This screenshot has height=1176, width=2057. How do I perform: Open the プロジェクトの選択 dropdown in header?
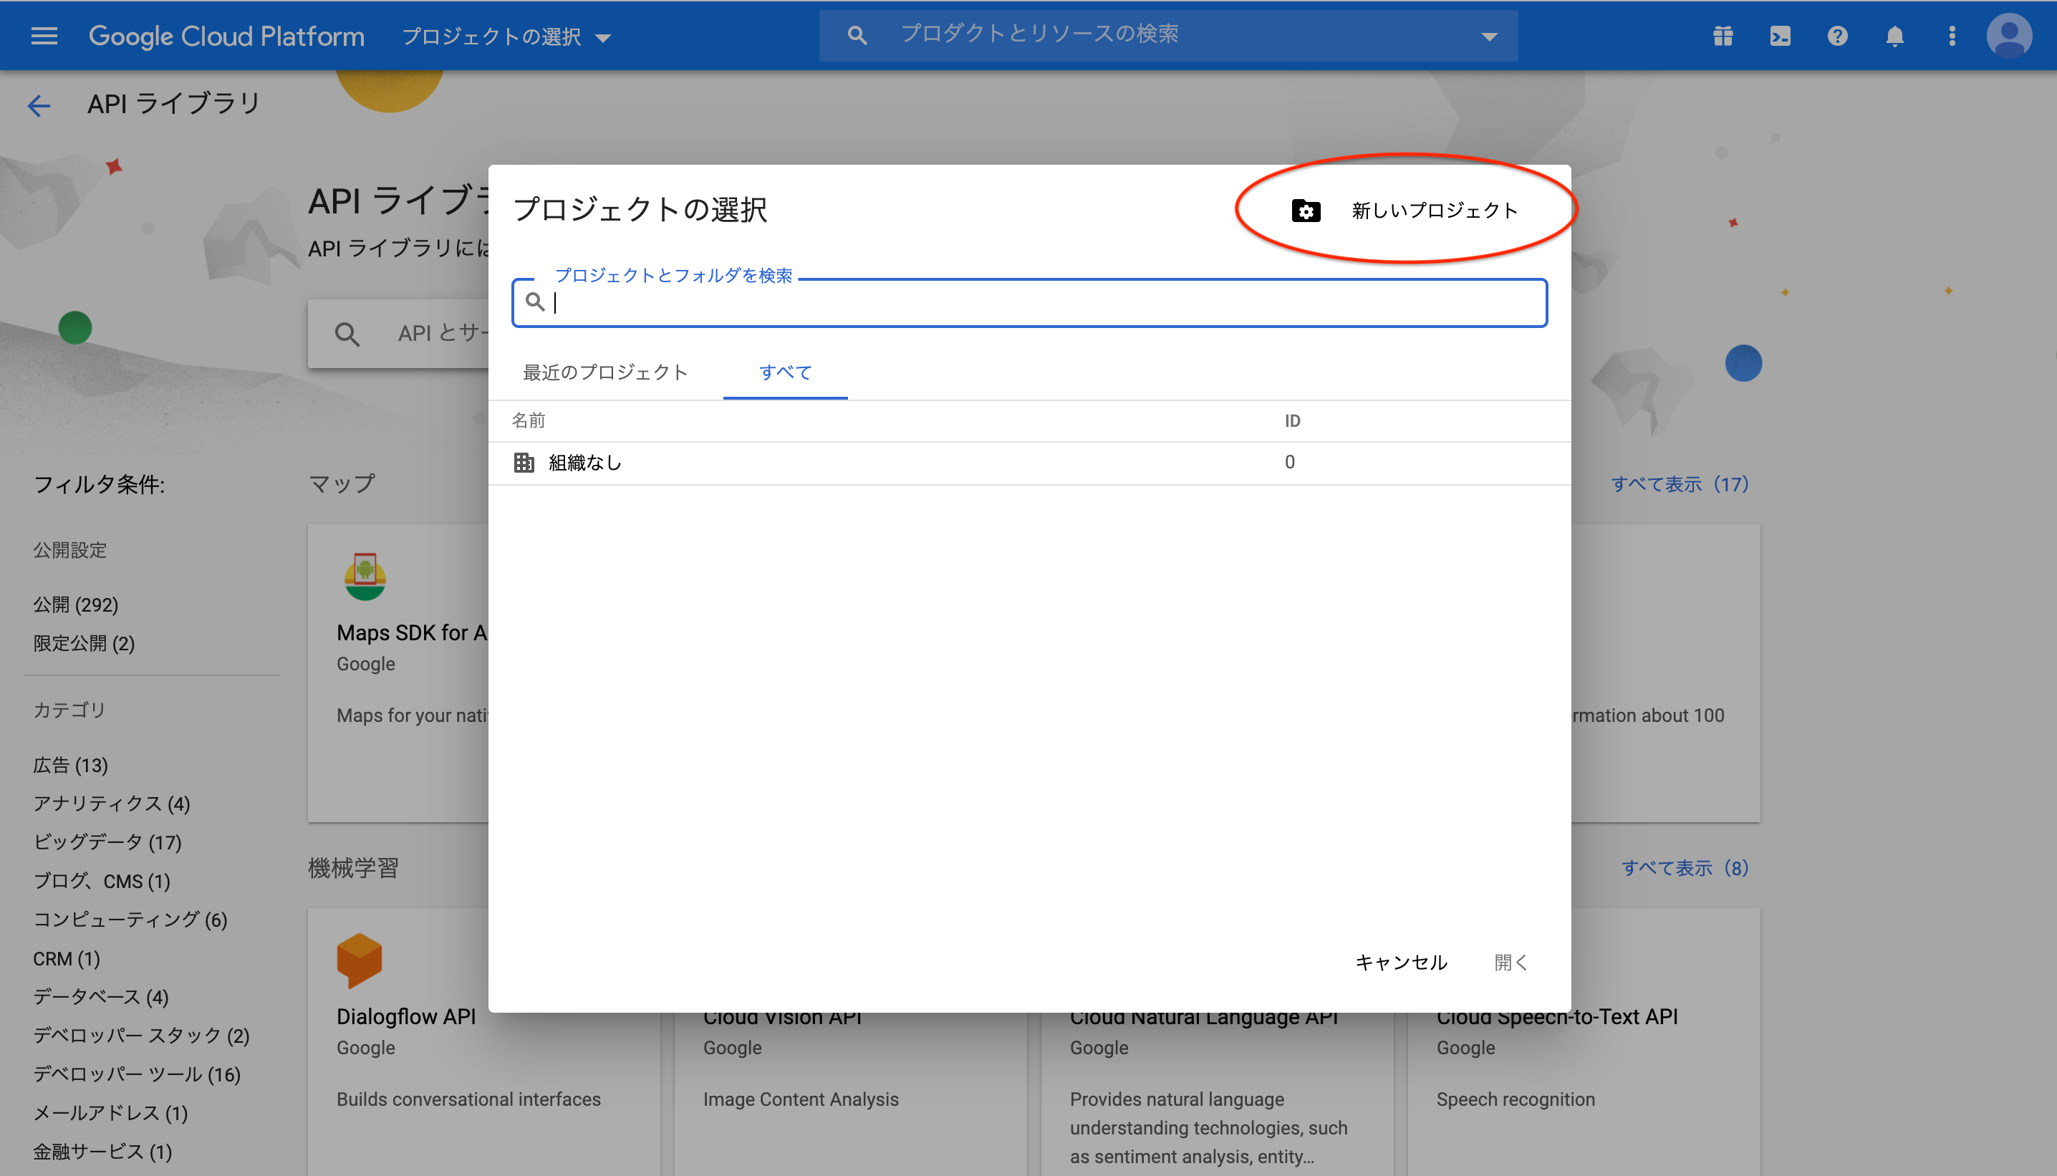[506, 37]
